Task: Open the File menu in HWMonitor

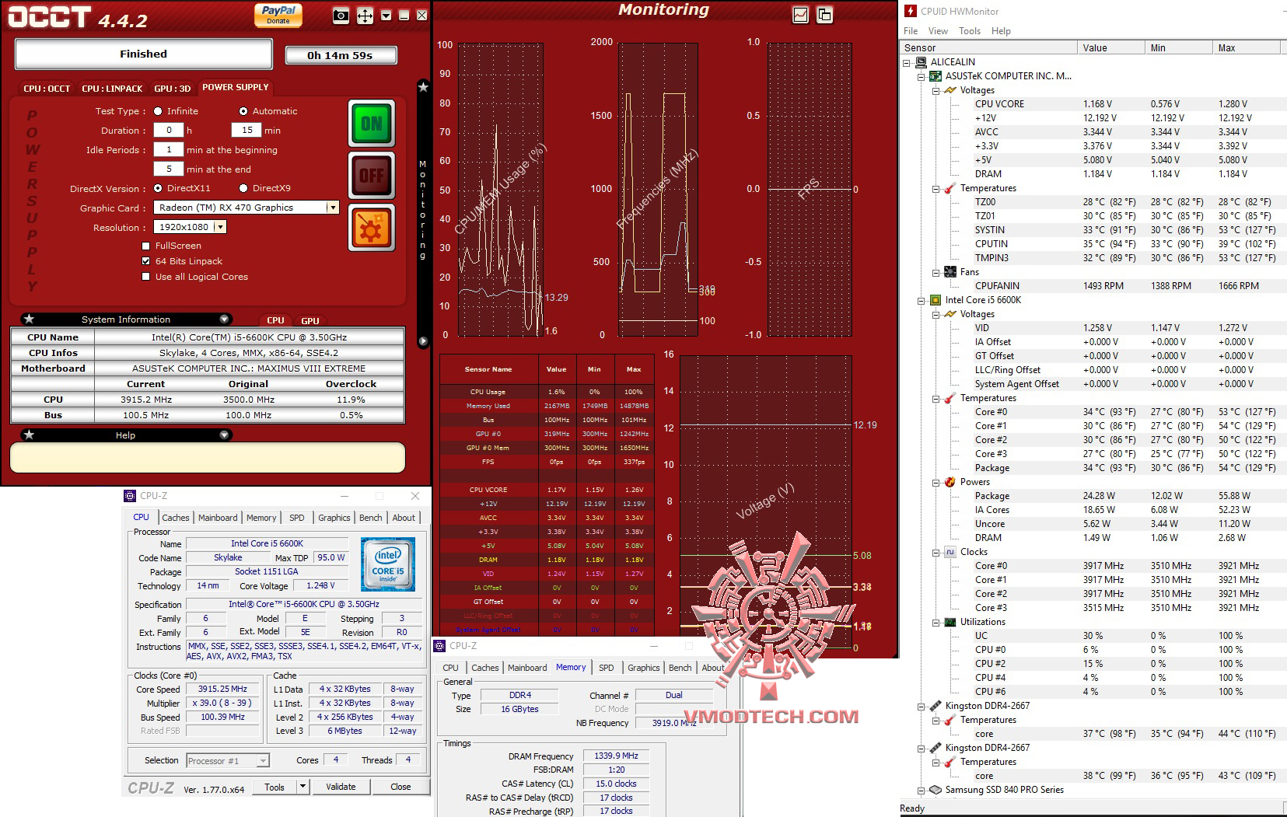Action: coord(911,31)
